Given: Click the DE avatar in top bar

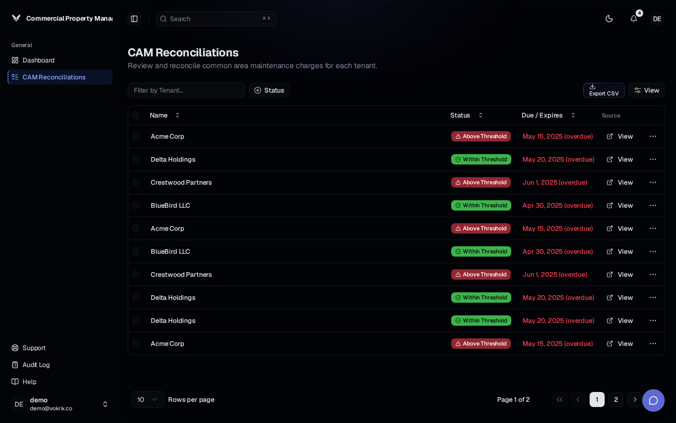Looking at the screenshot, I should pos(657,19).
